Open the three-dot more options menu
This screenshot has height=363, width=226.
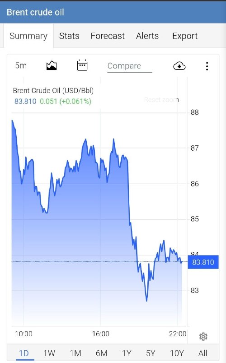(x=207, y=66)
